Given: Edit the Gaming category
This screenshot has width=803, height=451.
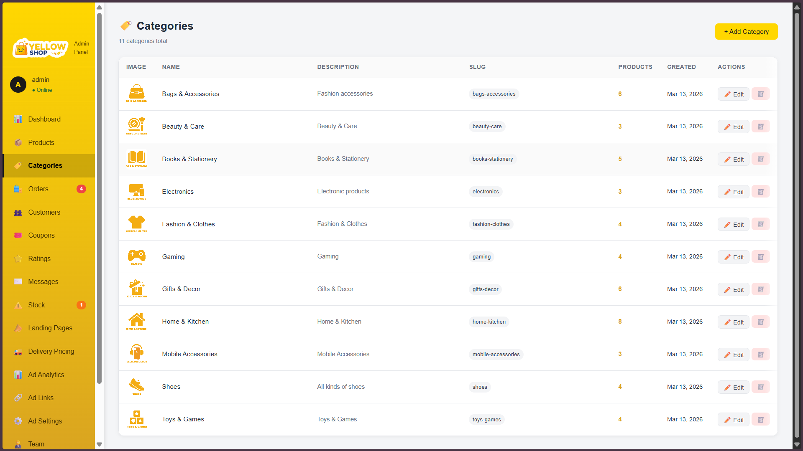Looking at the screenshot, I should [734, 257].
